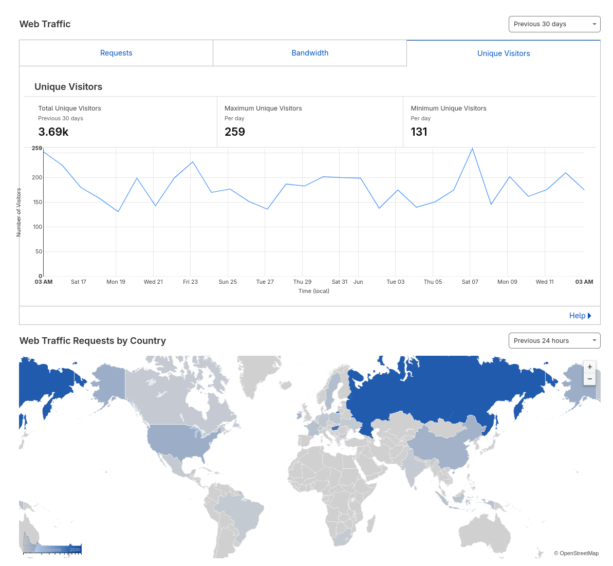This screenshot has width=613, height=566.
Task: Click the requests color gradient legend
Action: (52, 549)
